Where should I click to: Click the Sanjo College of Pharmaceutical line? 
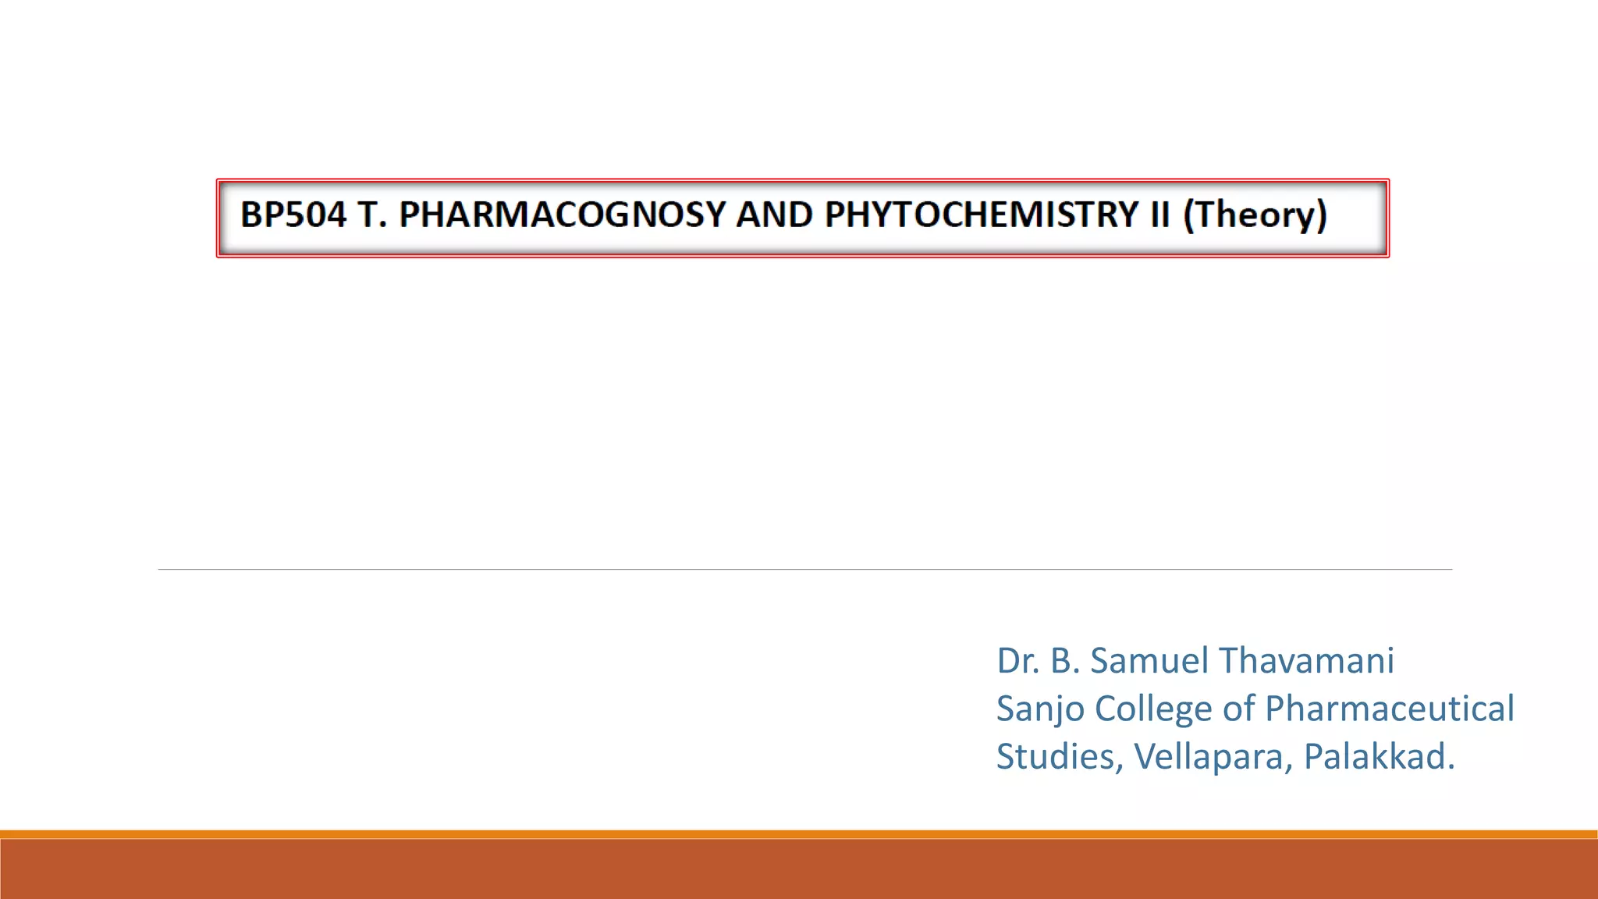click(1255, 709)
